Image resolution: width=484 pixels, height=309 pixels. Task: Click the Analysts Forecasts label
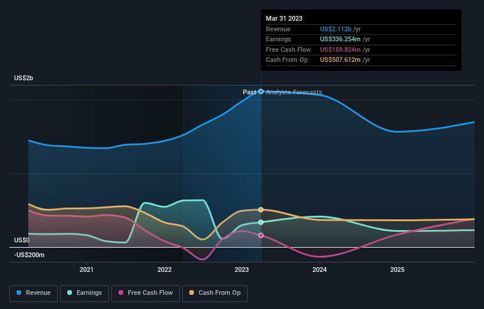(x=294, y=92)
